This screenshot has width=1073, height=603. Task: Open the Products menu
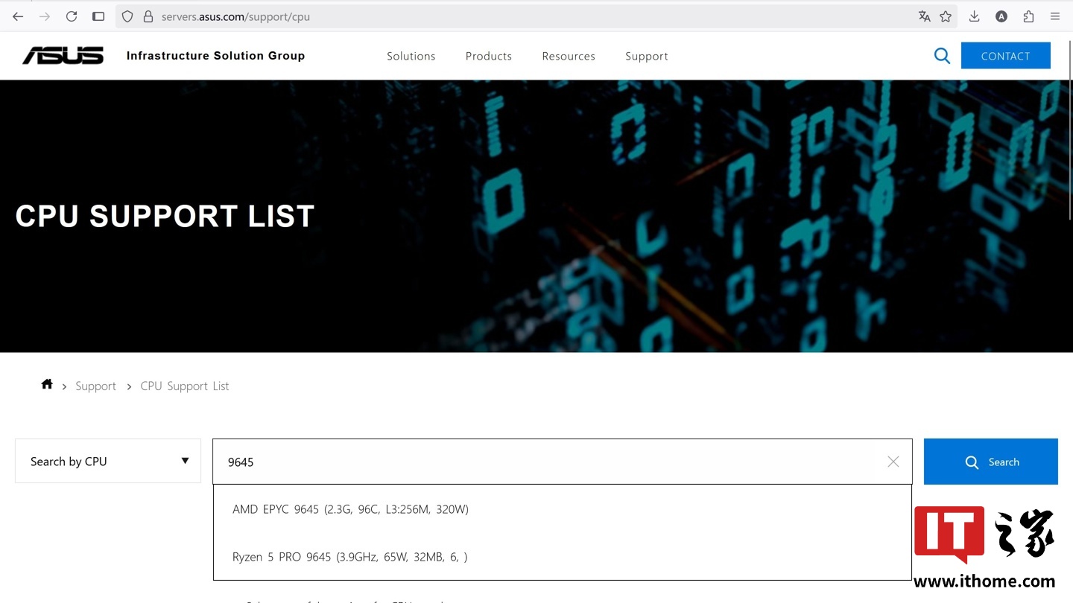488,56
